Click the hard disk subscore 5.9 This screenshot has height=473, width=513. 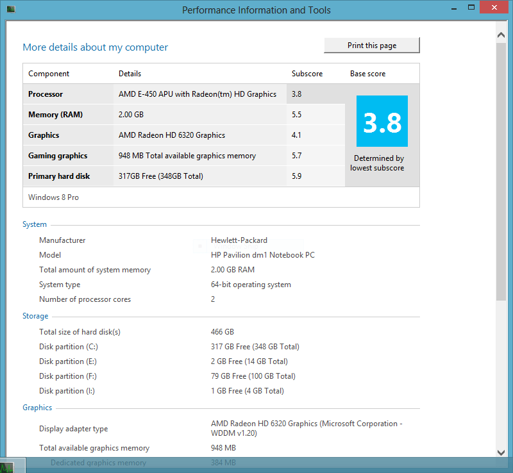click(x=296, y=176)
